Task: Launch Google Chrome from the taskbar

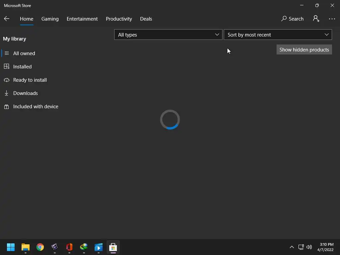Action: pyautogui.click(x=40, y=247)
